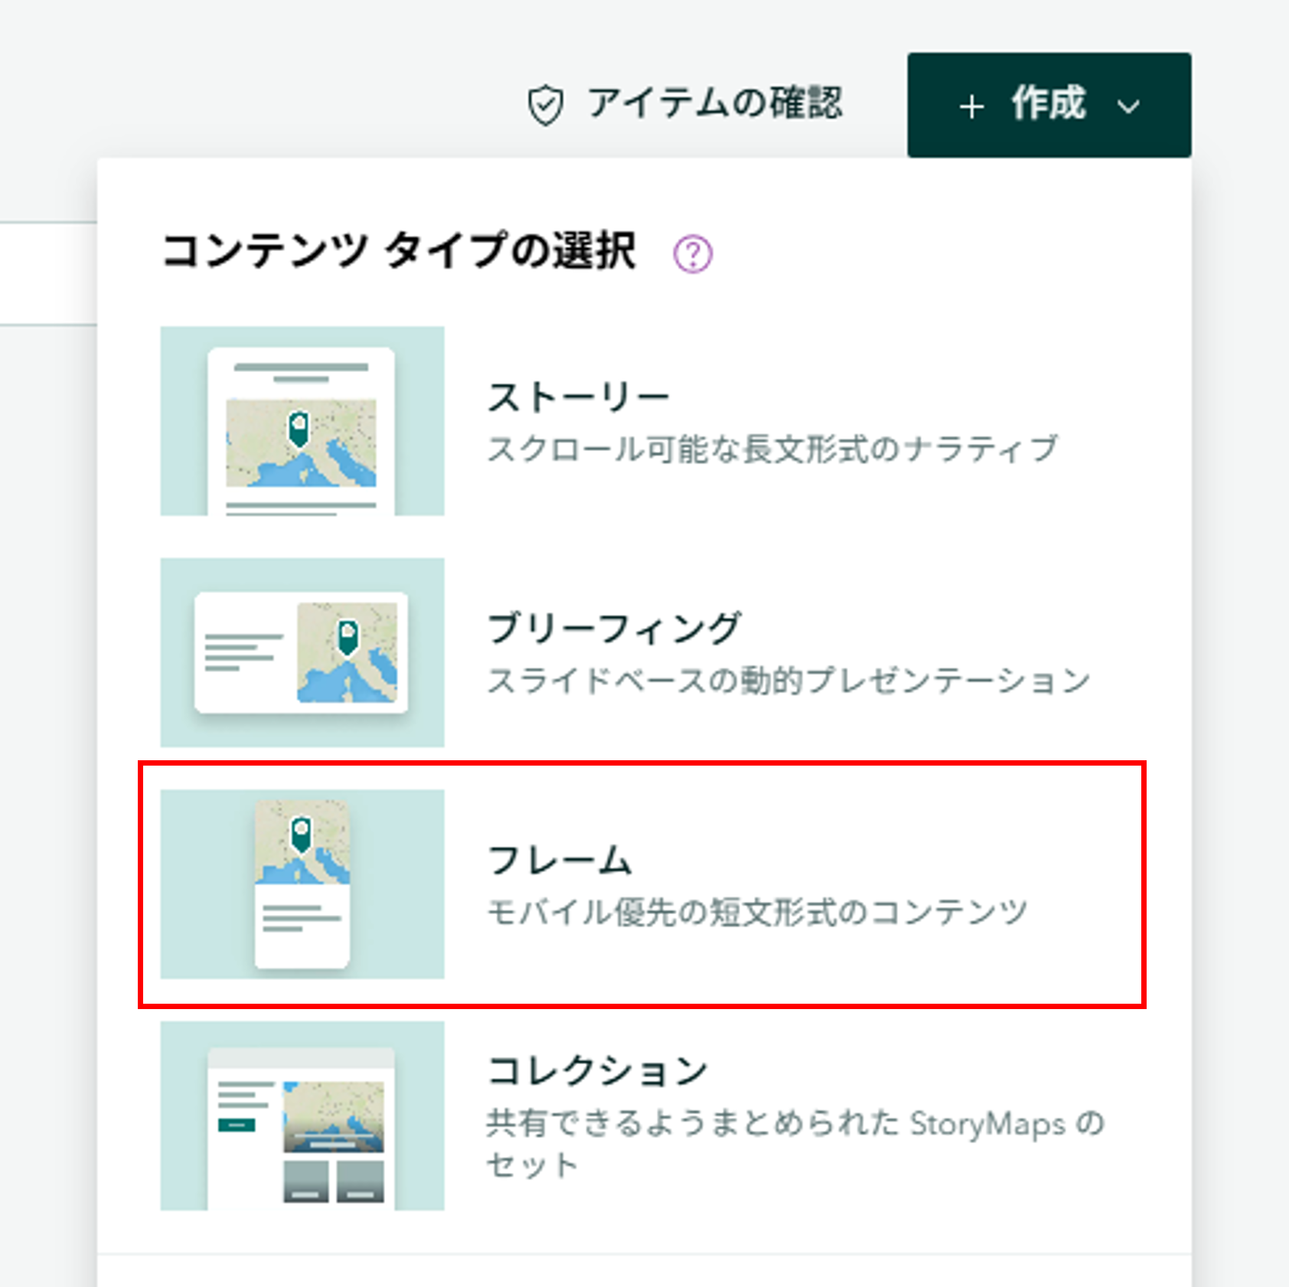Click the モバイル優先の短文形式のコンテンツ description

coord(757,912)
